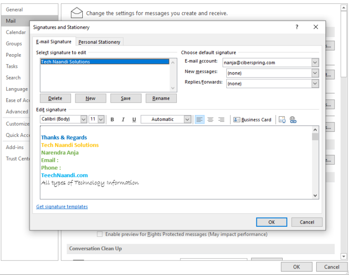This screenshot has width=349, height=275.
Task: Click the Narendra Anja line in signature
Action: point(60,153)
